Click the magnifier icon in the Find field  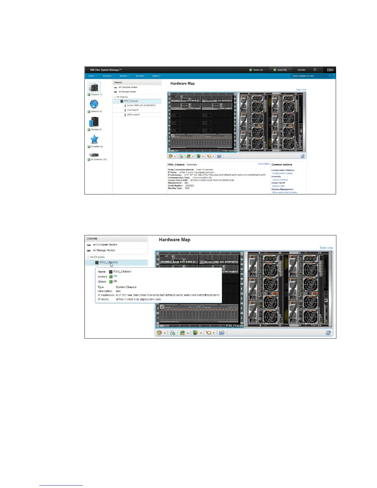(330, 76)
